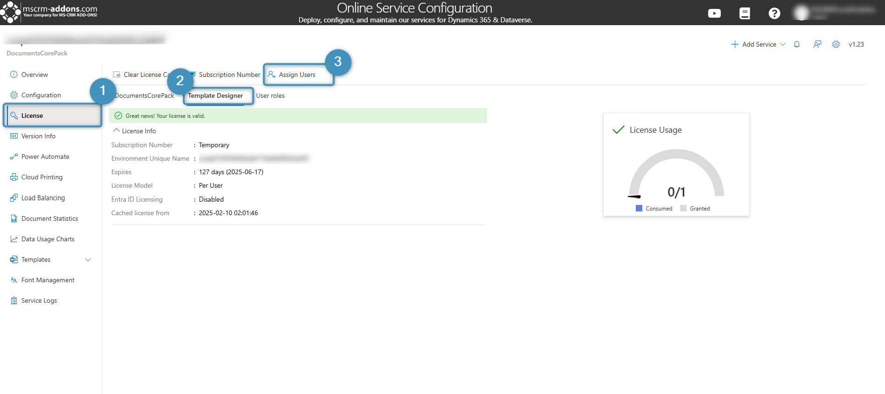This screenshot has height=394, width=885.
Task: Click the Subscription Number button
Action: (x=225, y=75)
